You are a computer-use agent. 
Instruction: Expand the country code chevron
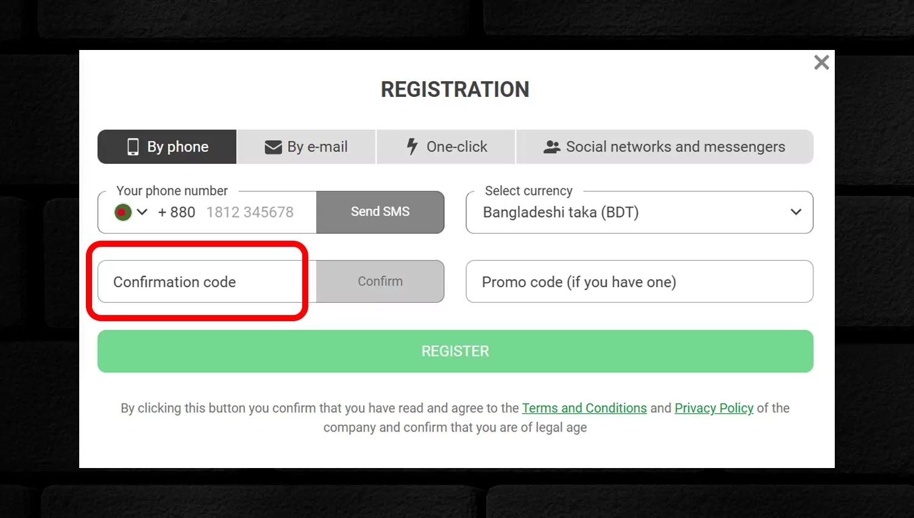[x=143, y=212]
